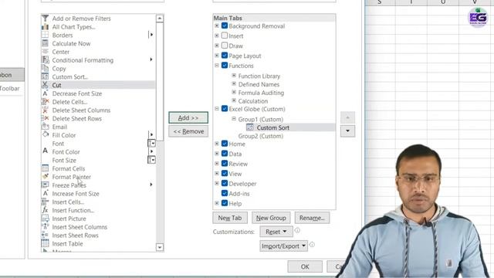The width and height of the screenshot is (494, 278).
Task: Collapse the Group1 (Custom) node
Action: tap(234, 119)
